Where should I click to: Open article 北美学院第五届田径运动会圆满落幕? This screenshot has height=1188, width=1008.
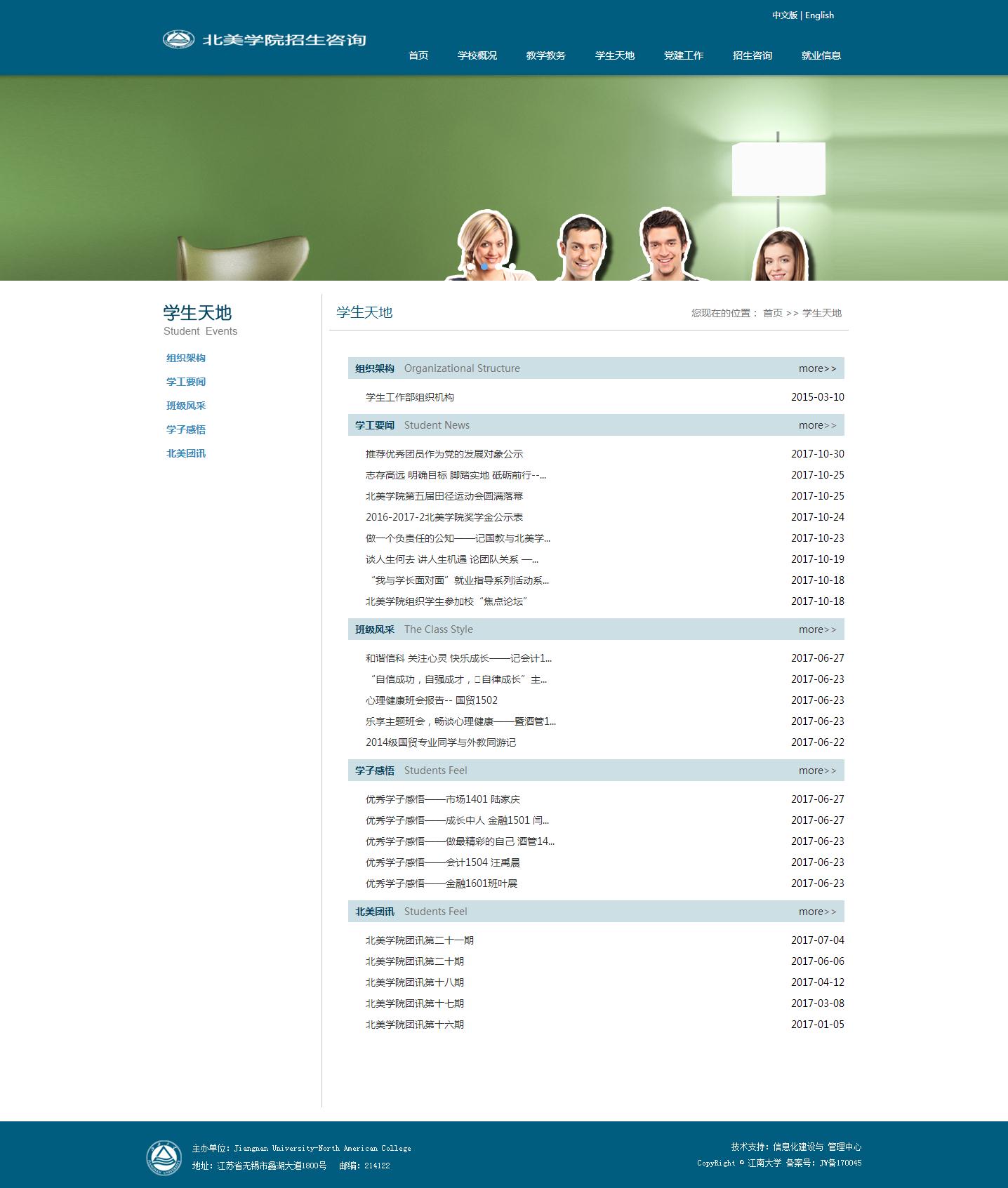pyautogui.click(x=444, y=496)
